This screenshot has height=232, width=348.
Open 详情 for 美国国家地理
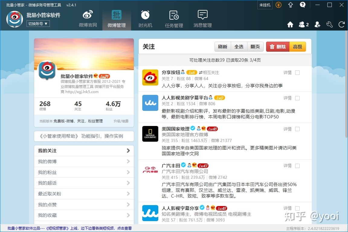point(288,129)
